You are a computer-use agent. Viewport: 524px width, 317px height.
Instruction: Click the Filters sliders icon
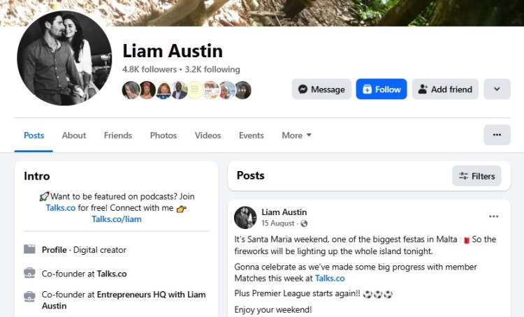click(463, 176)
